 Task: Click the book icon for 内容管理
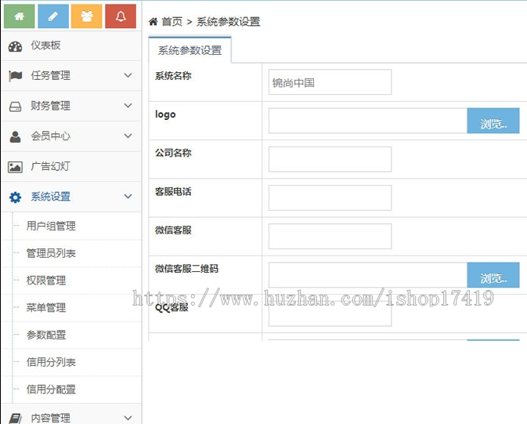click(x=15, y=419)
